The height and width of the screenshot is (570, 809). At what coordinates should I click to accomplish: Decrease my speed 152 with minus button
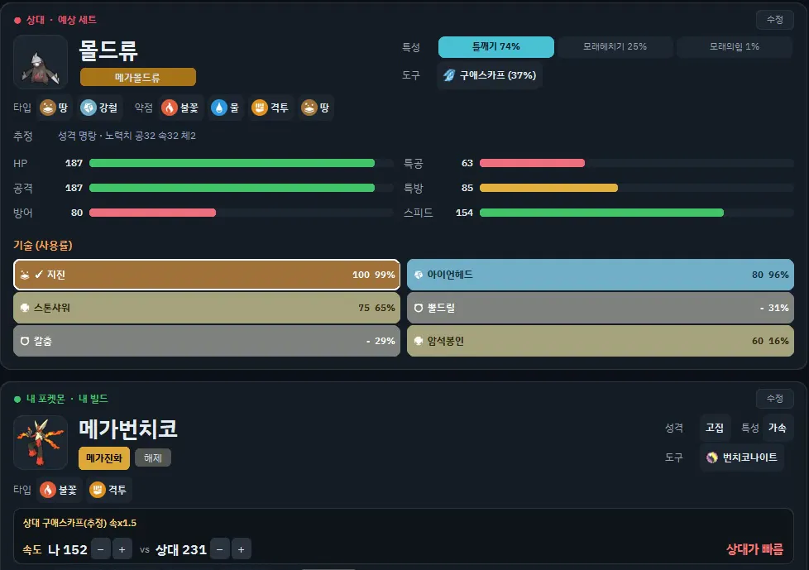101,549
